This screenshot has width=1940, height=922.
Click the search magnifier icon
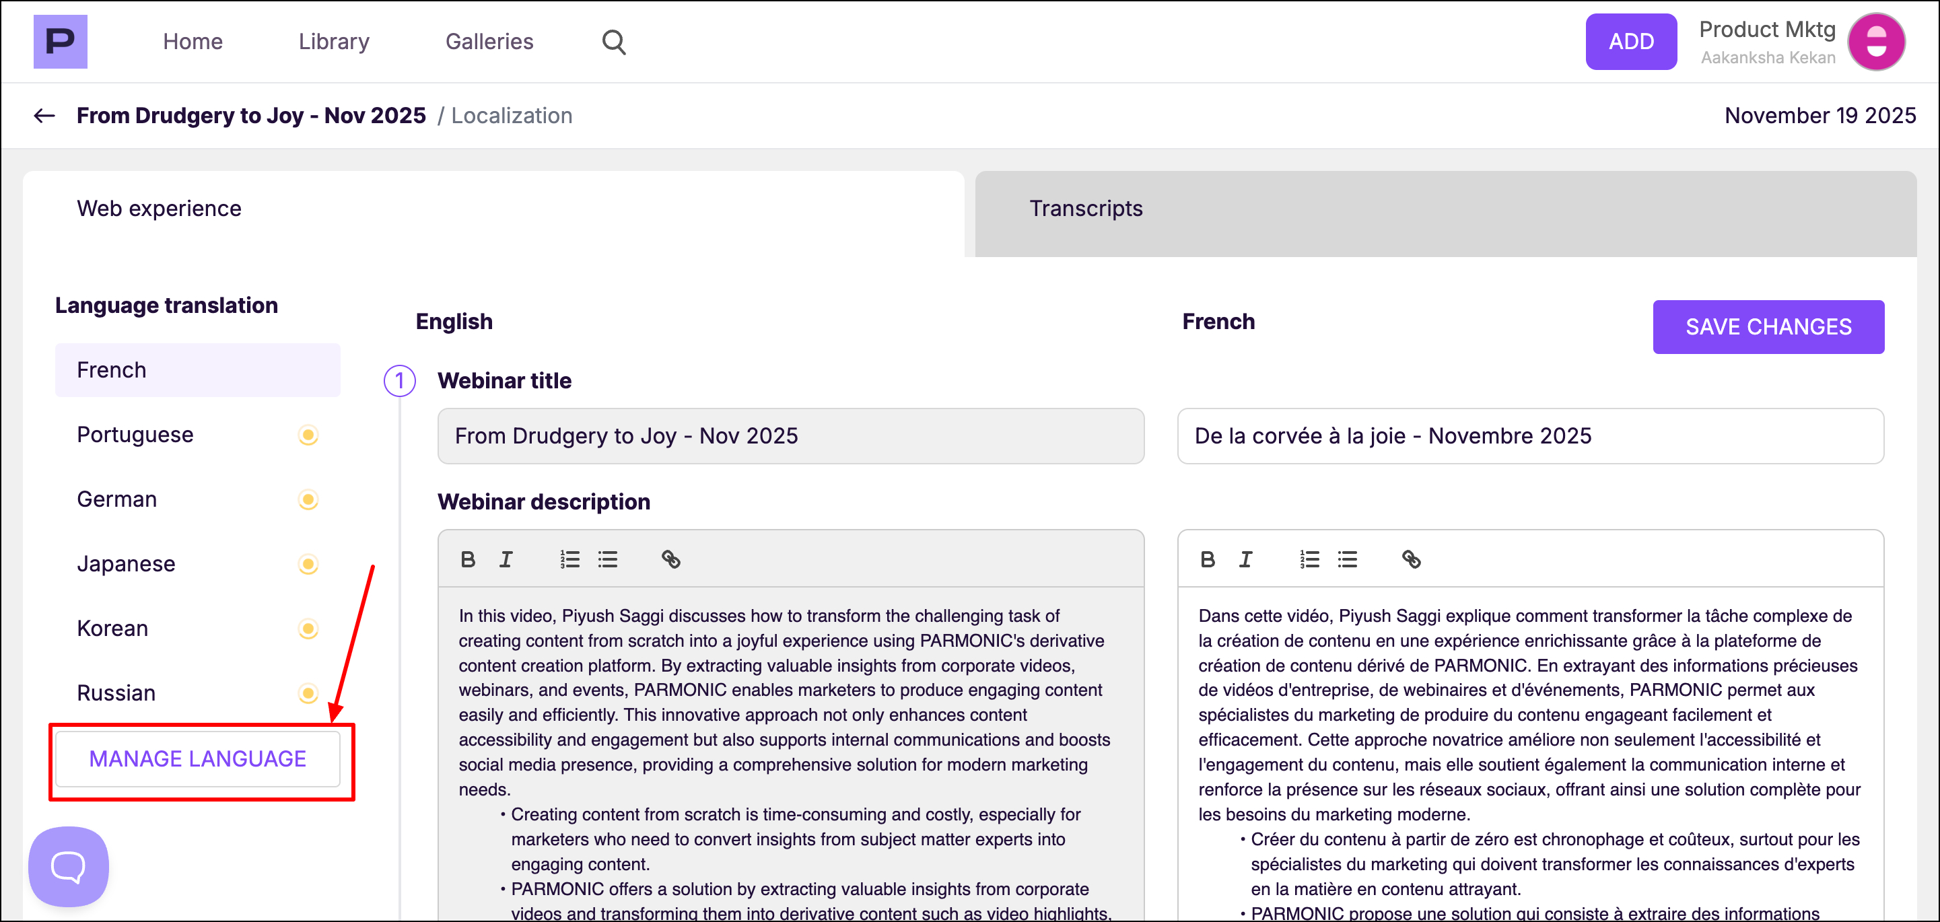click(614, 42)
